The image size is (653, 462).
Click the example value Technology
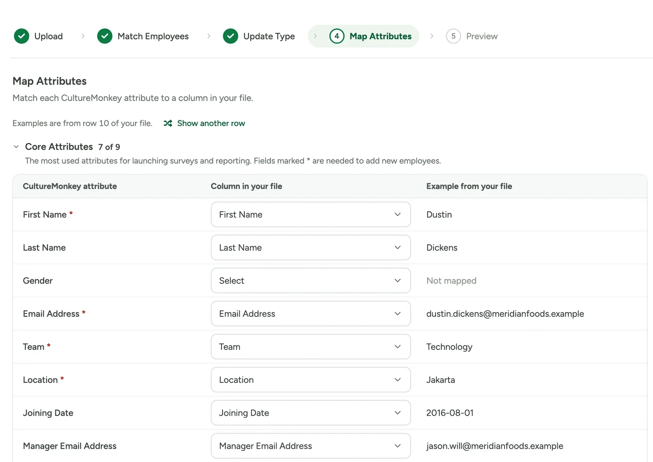449,347
